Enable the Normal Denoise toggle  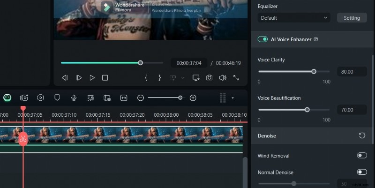(x=362, y=172)
